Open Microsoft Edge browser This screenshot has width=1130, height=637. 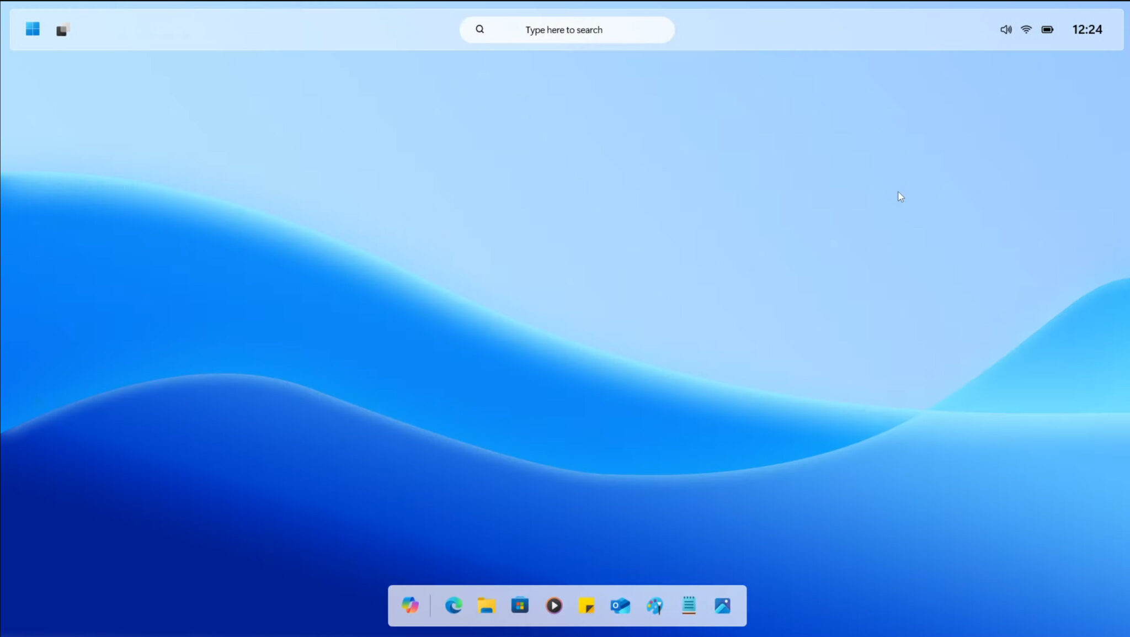pos(454,606)
